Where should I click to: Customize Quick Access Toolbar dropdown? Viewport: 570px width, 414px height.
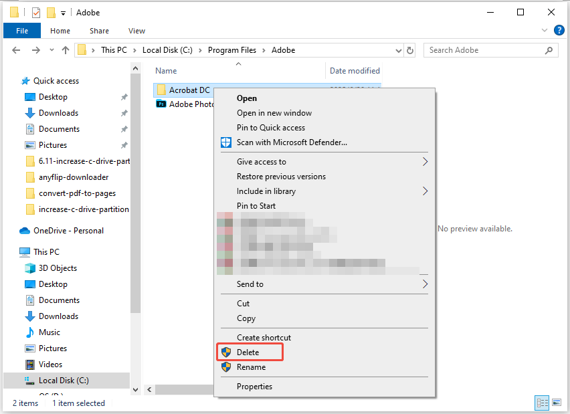(63, 13)
